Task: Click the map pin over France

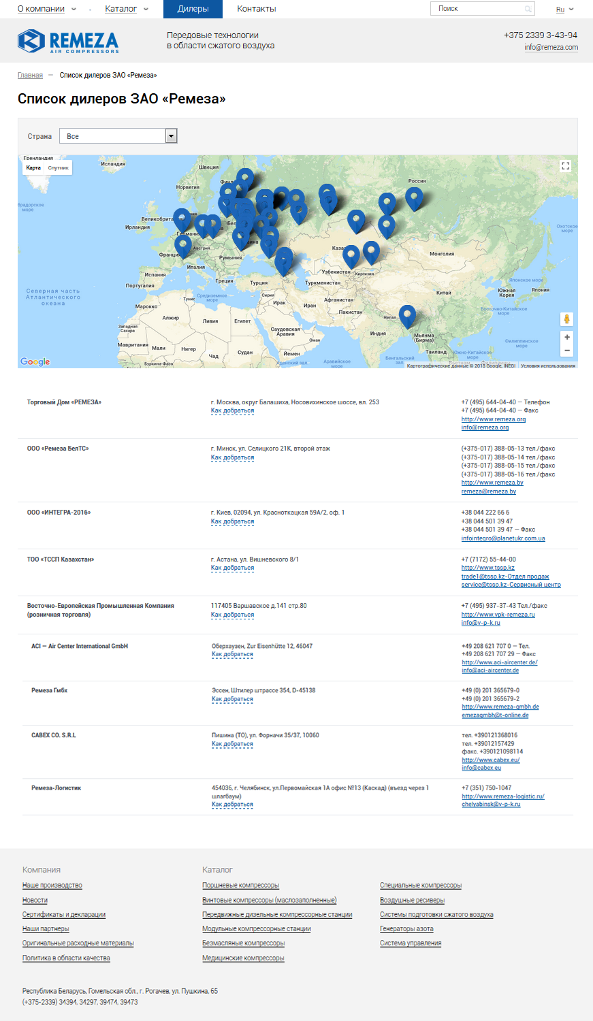Action: click(183, 246)
